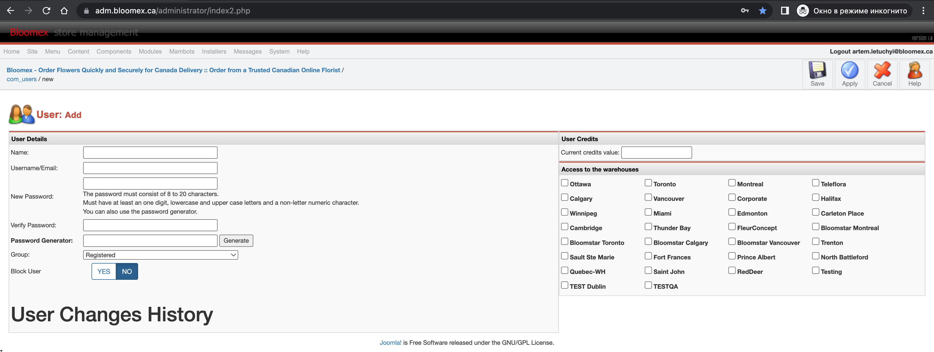Image resolution: width=934 pixels, height=352 pixels.
Task: Open the Content menu
Action: click(78, 52)
